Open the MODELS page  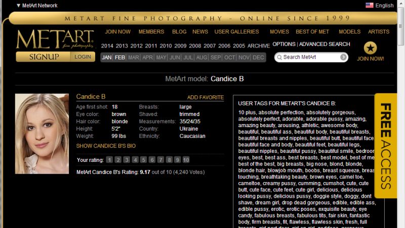(x=350, y=32)
